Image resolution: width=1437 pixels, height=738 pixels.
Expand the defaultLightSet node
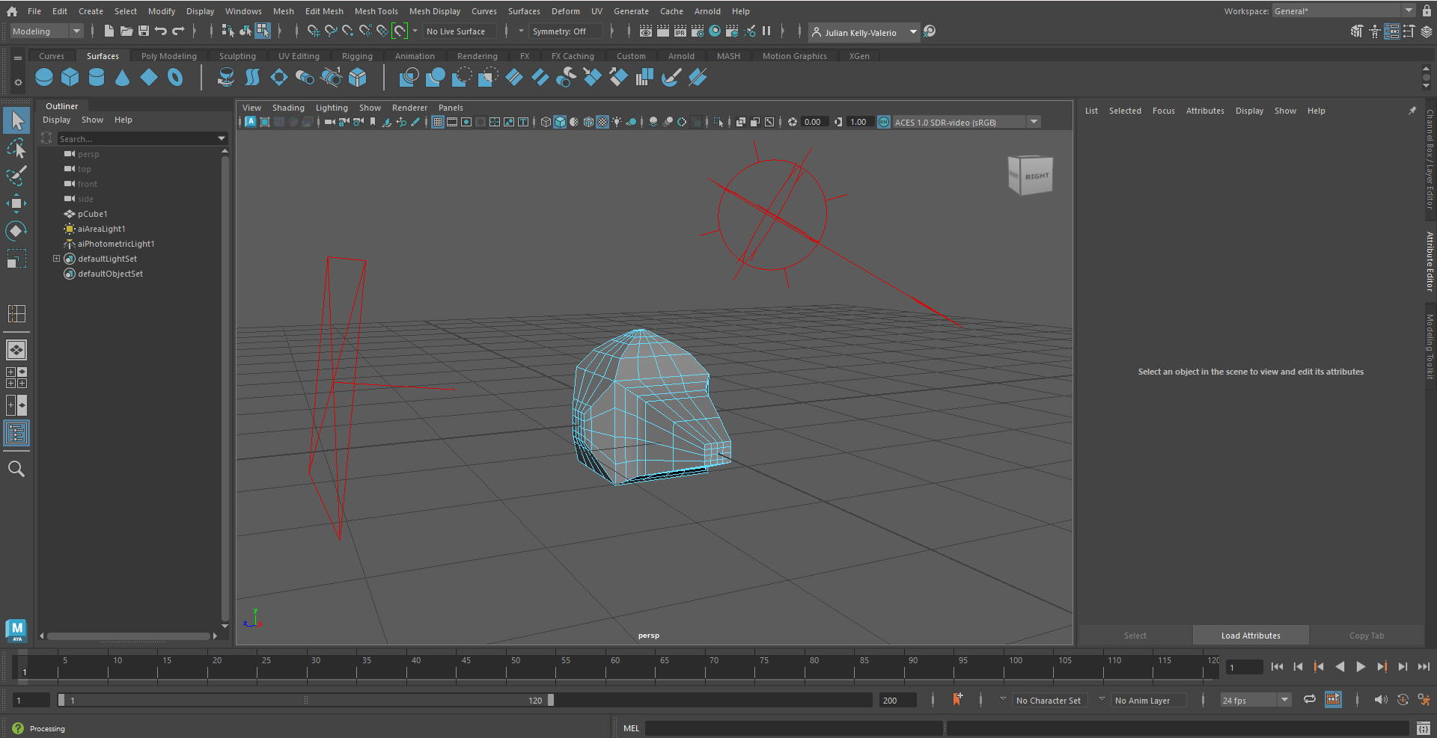coord(56,259)
